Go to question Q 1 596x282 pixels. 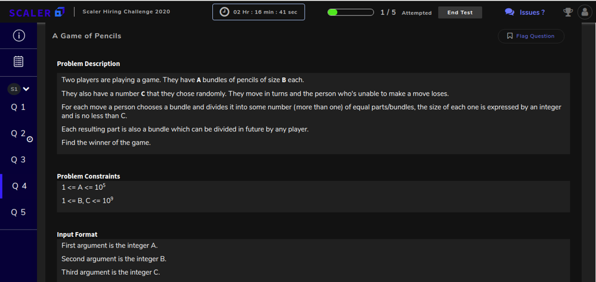[18, 108]
